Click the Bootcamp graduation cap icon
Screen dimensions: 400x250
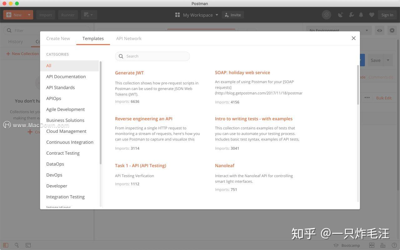[336, 245]
